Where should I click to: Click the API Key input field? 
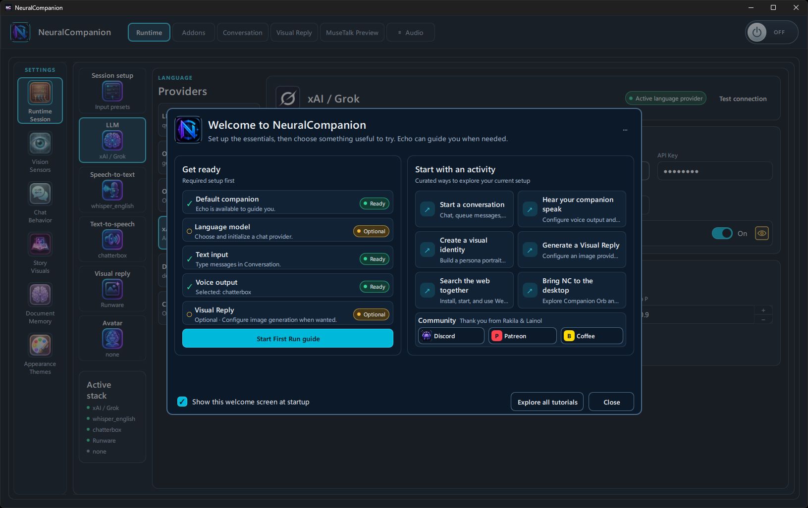click(714, 171)
